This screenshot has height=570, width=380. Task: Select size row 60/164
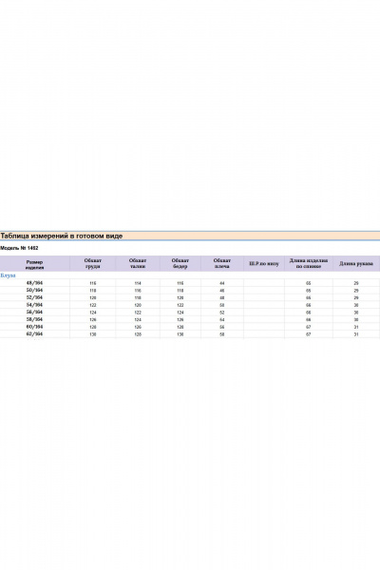190,327
